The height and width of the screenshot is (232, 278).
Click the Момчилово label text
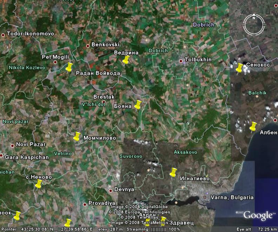pyautogui.click(x=100, y=138)
